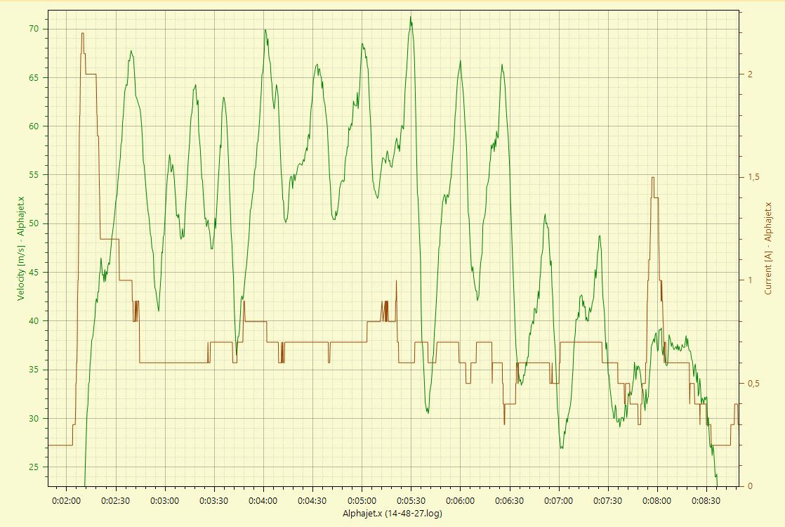Click the Current [A] - Alphajet.x axis label

click(x=768, y=249)
